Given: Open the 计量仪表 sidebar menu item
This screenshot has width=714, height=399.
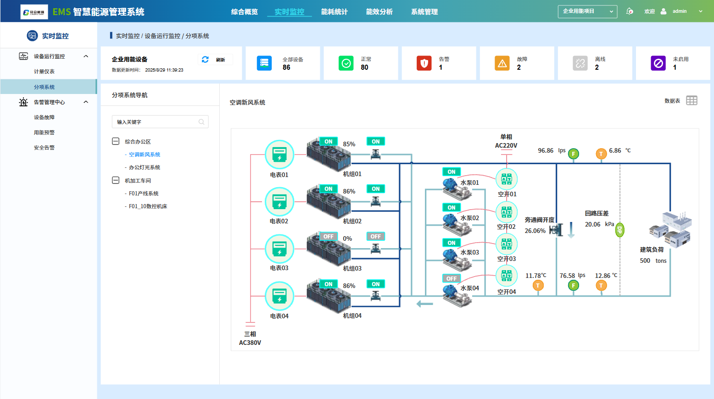Looking at the screenshot, I should coord(44,72).
